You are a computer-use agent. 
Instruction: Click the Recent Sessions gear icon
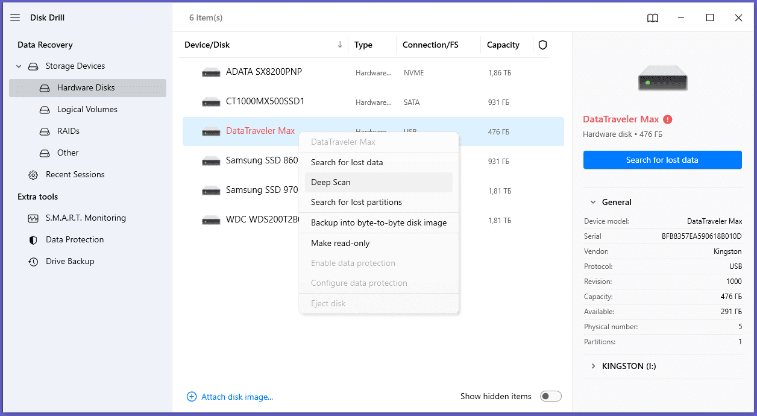pos(33,175)
